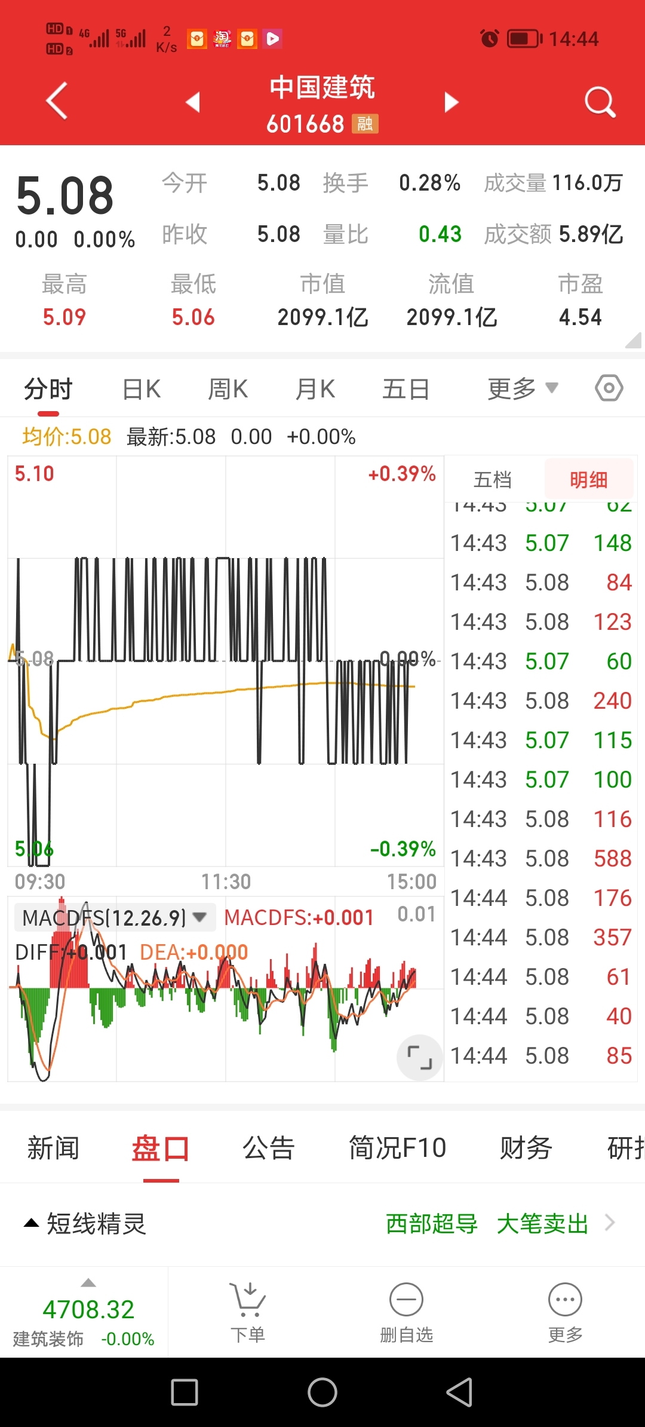The image size is (645, 1427).
Task: Tap the stock title 中国建筑
Action: click(322, 87)
